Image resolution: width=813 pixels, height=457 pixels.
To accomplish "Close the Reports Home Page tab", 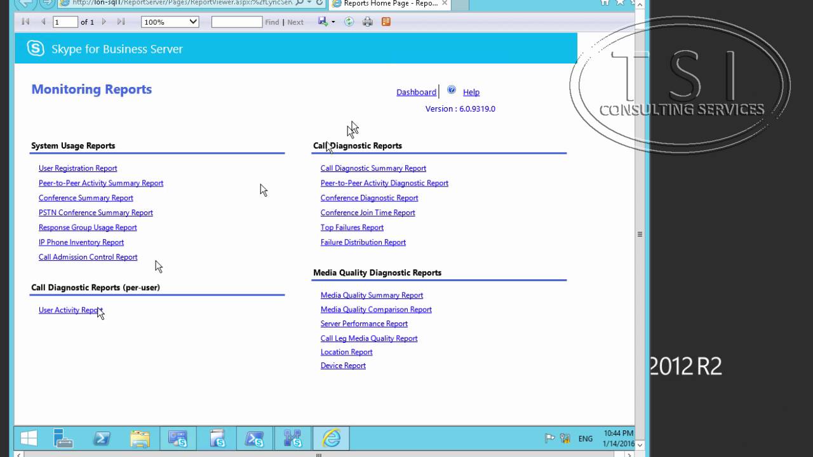I will coord(445,4).
